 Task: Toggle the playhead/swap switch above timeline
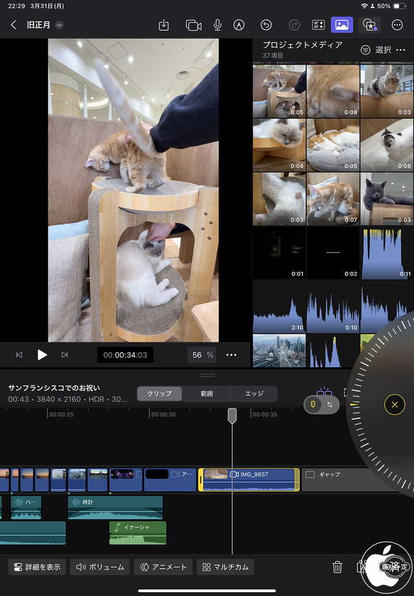tap(321, 404)
